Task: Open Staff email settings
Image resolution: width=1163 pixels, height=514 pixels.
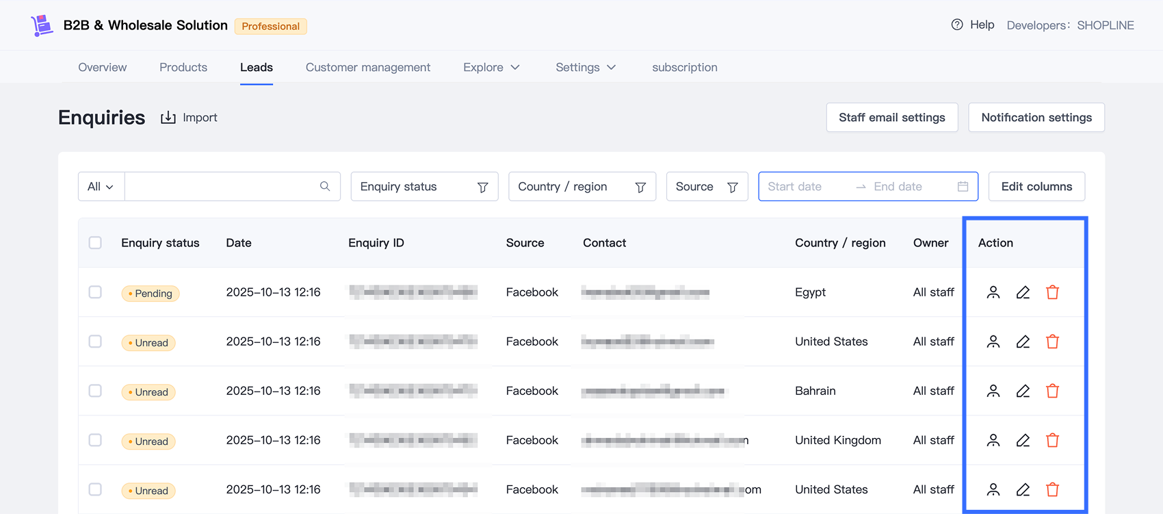Action: pyautogui.click(x=891, y=118)
